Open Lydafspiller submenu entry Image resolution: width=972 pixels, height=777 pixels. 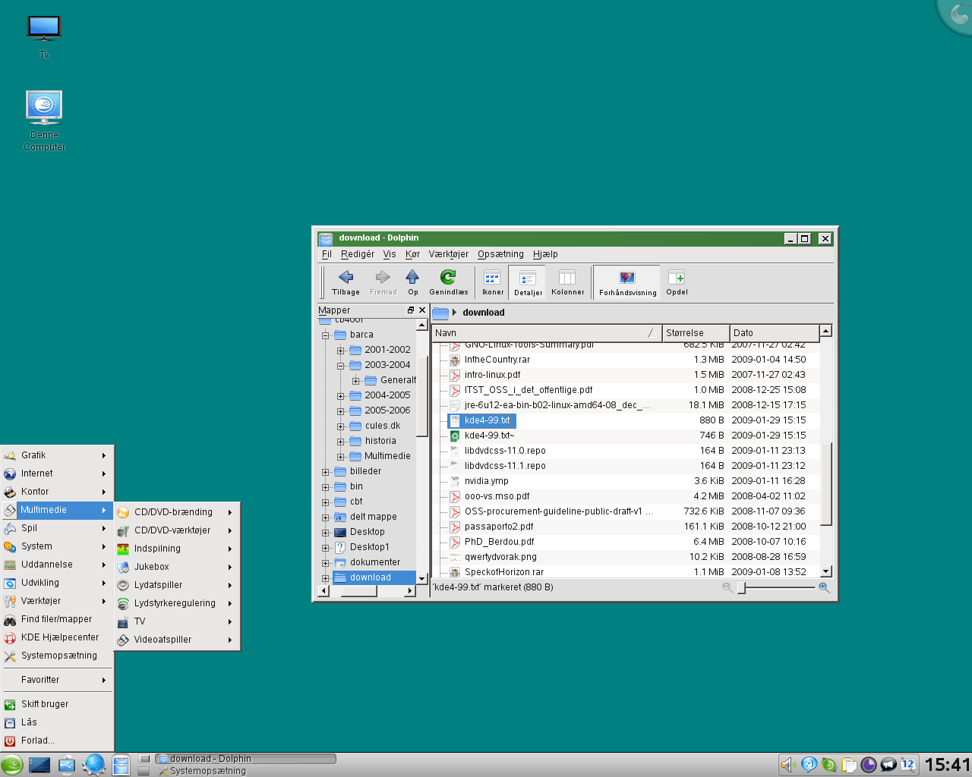[158, 585]
